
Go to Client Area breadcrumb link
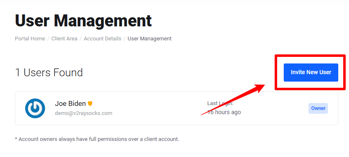tap(64, 39)
